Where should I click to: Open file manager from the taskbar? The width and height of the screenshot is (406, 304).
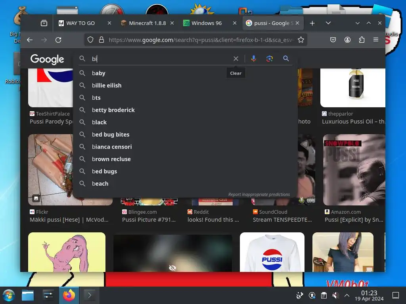[28, 295]
